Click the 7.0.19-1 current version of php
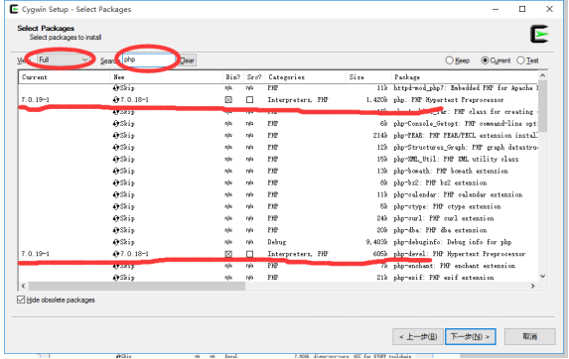Screen dimensions: 569x359 pos(35,99)
